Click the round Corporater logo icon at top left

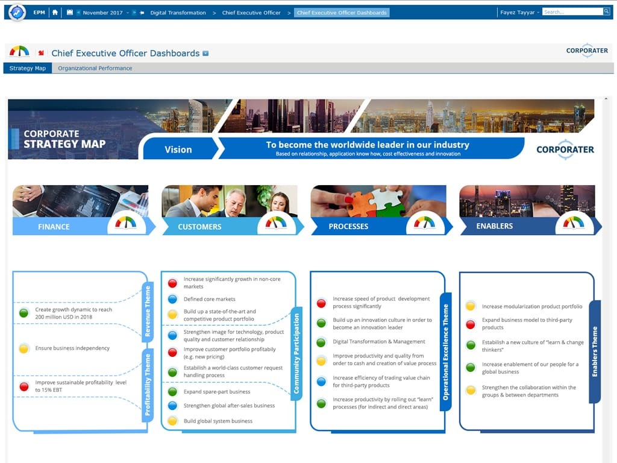pos(17,12)
